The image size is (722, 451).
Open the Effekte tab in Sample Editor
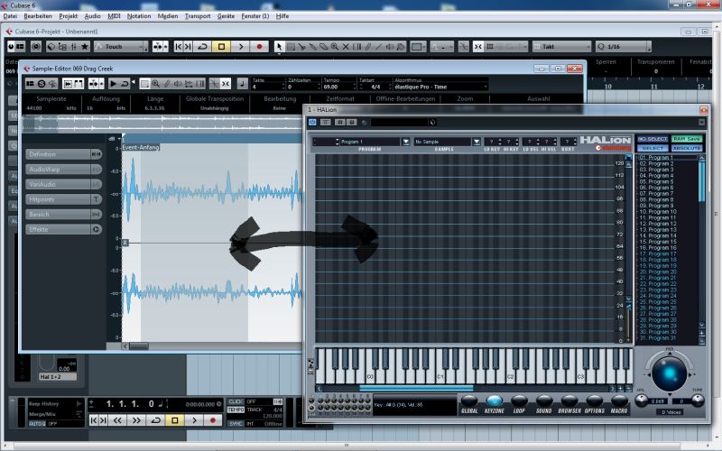[x=63, y=229]
